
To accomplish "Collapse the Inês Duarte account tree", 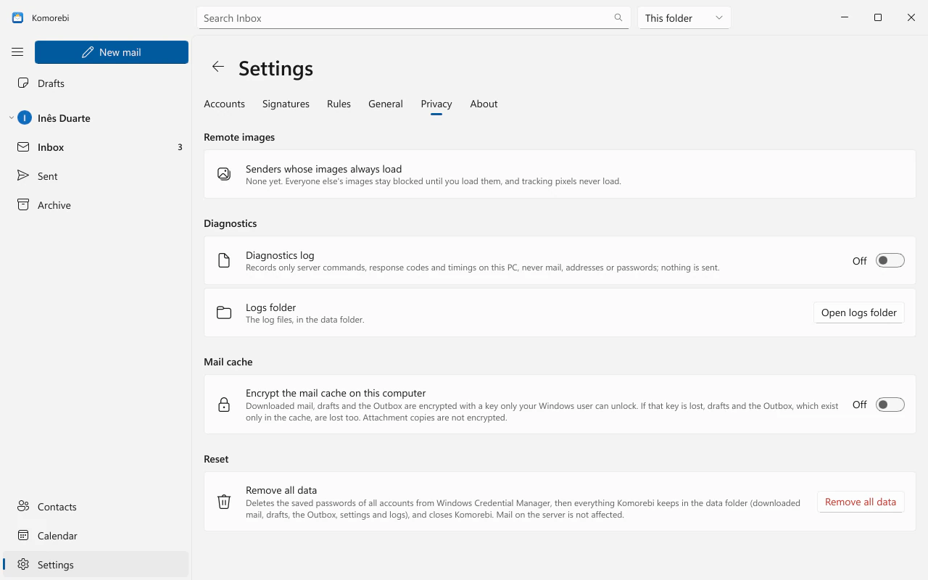I will tap(12, 118).
